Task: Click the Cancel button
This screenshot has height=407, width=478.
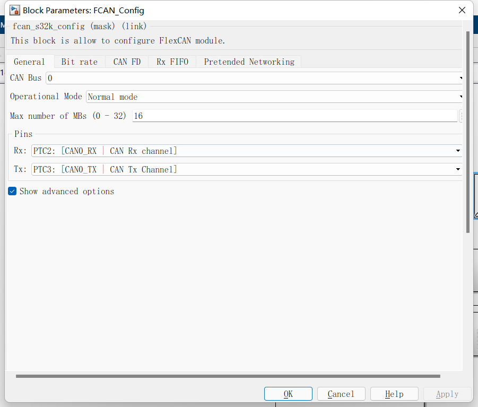Action: click(341, 394)
